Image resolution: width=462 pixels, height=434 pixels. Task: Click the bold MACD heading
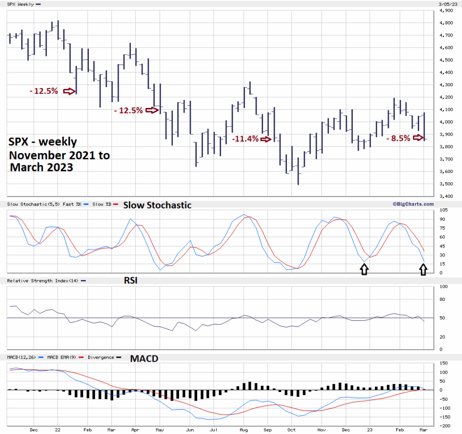coord(144,358)
